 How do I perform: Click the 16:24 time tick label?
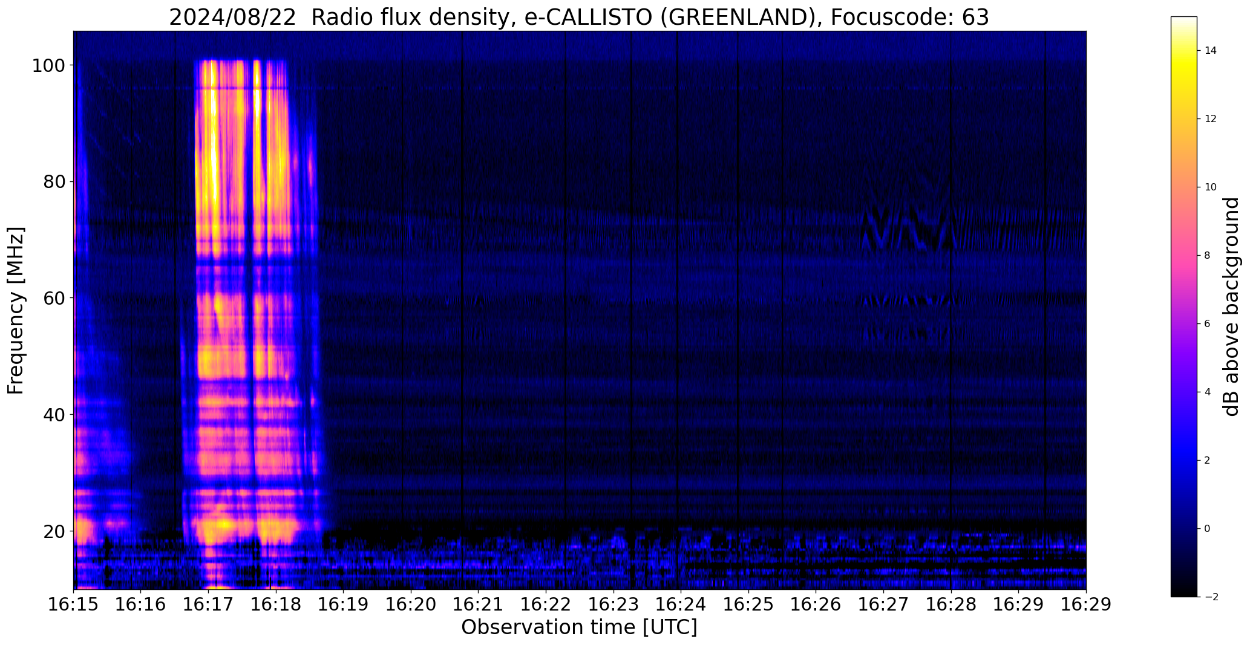click(x=681, y=604)
